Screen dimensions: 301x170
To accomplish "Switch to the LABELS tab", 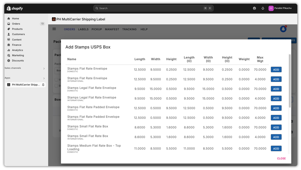I will coord(83,29).
